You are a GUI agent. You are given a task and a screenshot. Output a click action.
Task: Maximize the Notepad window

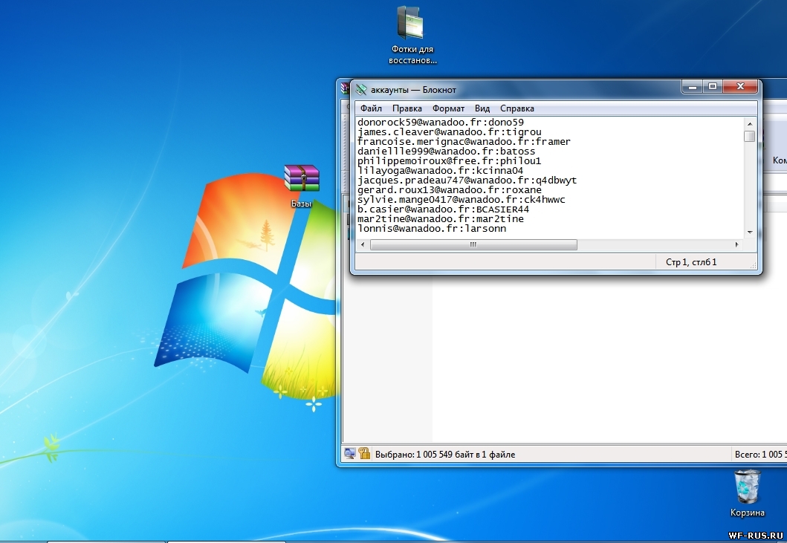pos(713,87)
